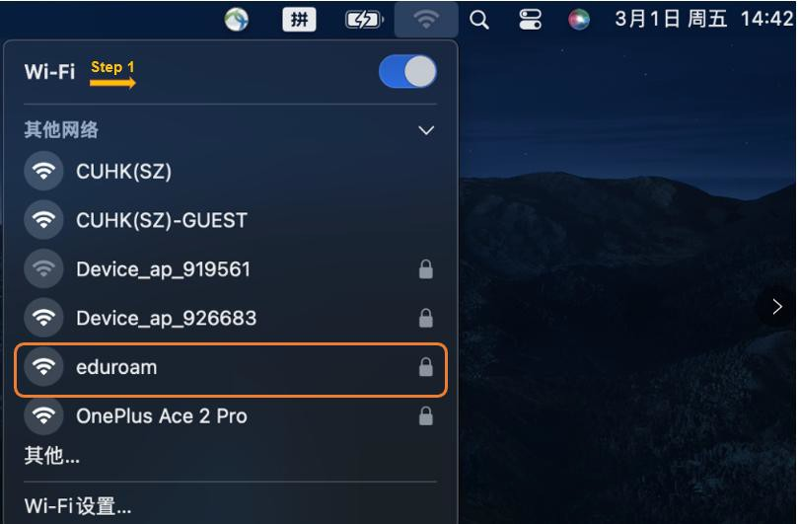Click the Wi-Fi panel title
798x524 pixels.
click(x=49, y=71)
